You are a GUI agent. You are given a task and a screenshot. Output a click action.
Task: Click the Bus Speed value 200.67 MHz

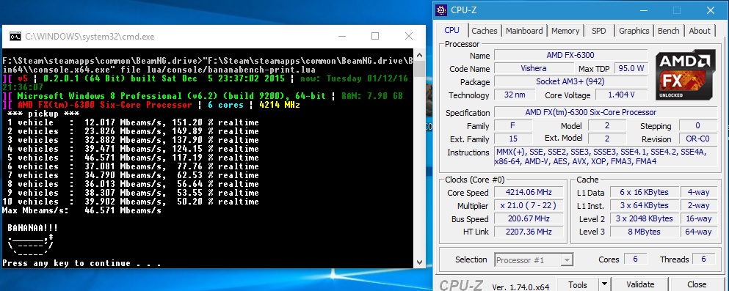tap(529, 218)
